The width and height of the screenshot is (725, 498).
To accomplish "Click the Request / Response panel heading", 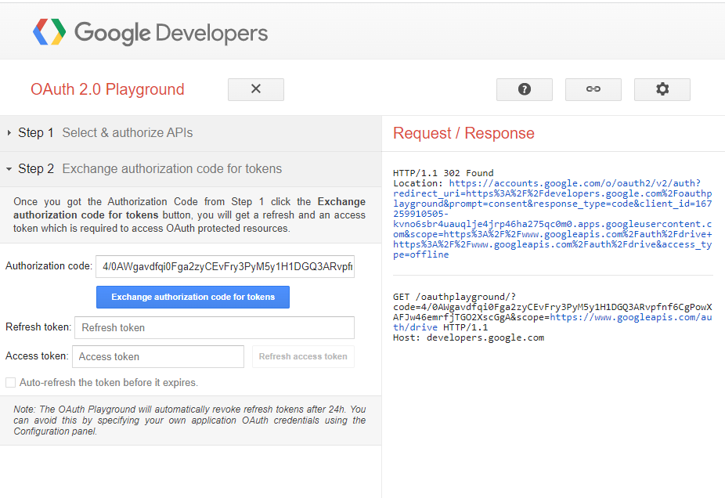I will (463, 133).
